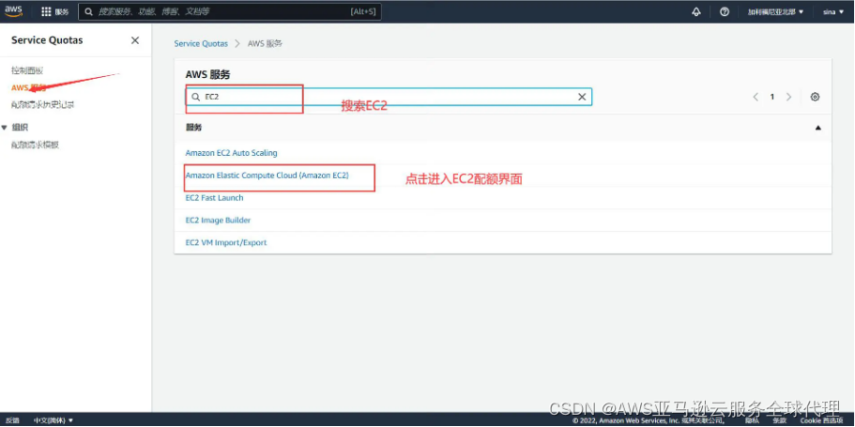Sort the 服务 column with triangle
Image resolution: width=855 pixels, height=427 pixels.
pyautogui.click(x=817, y=128)
